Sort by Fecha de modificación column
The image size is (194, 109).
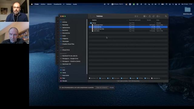135,20
